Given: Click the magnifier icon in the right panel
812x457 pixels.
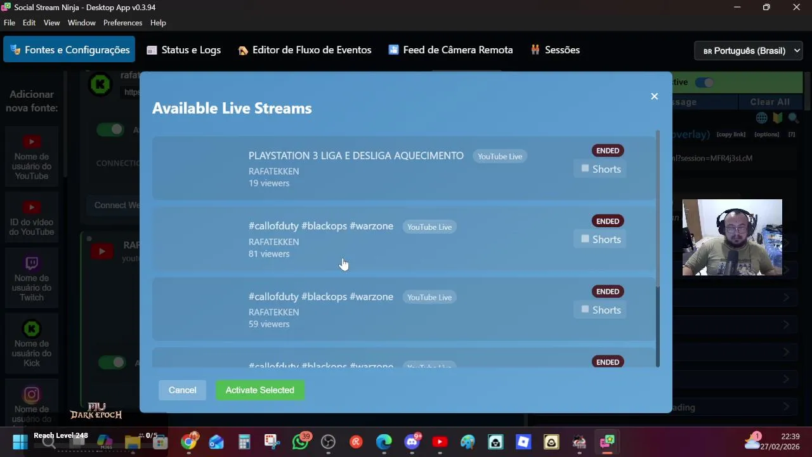Looking at the screenshot, I should (793, 118).
